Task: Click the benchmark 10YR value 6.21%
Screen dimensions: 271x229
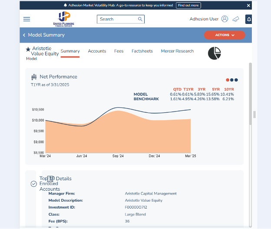Action: (228, 99)
